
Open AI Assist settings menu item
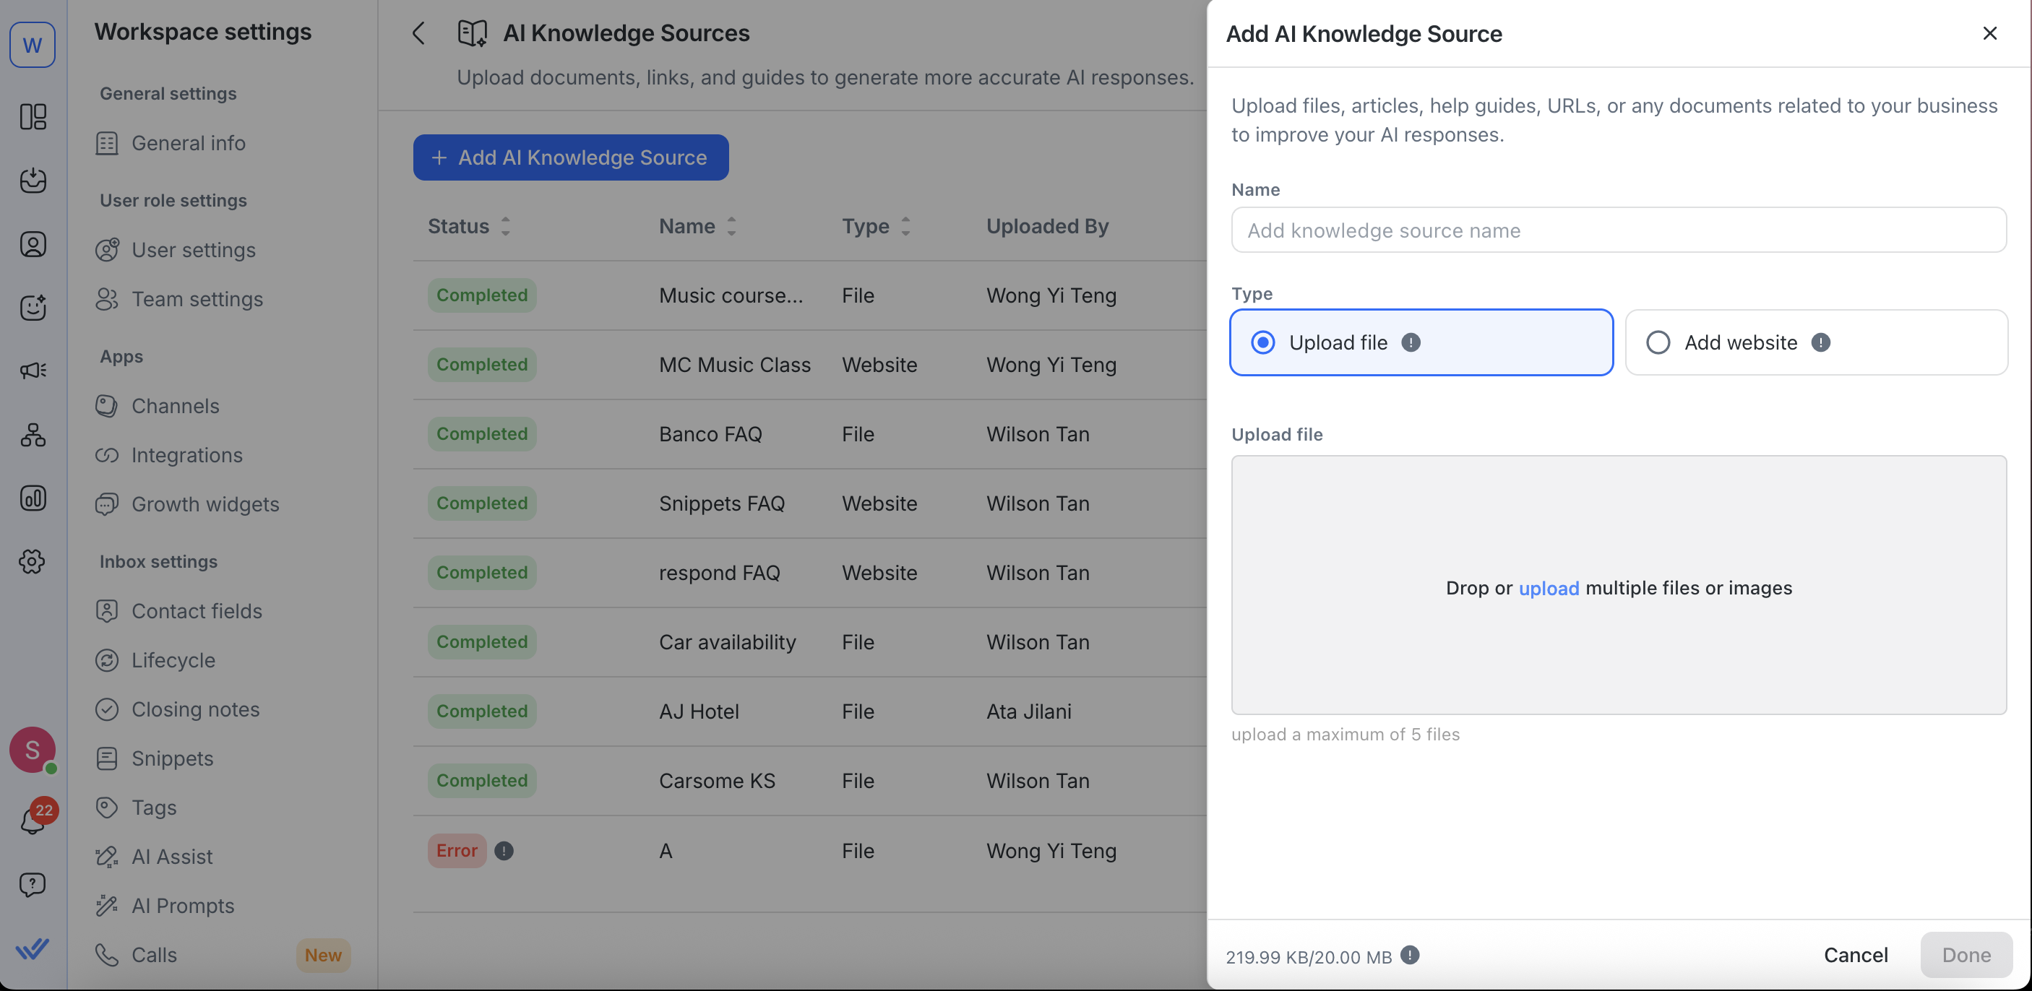(x=171, y=856)
